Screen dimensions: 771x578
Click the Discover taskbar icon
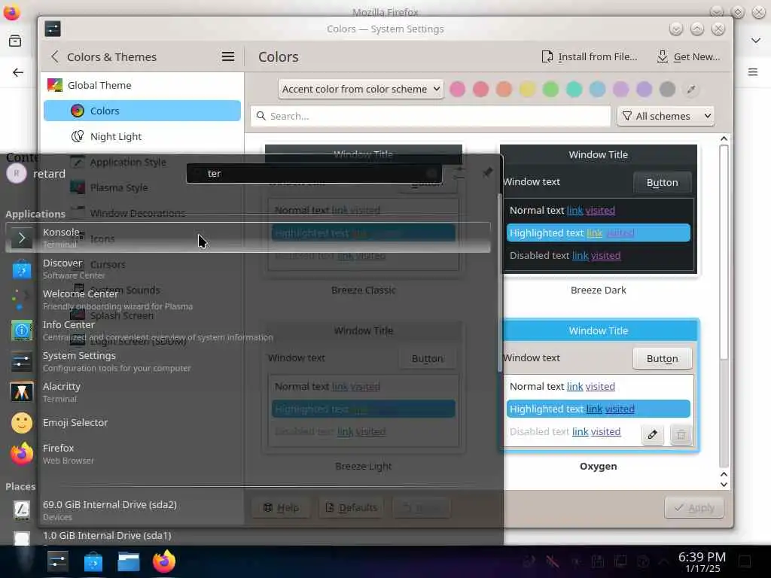[93, 561]
